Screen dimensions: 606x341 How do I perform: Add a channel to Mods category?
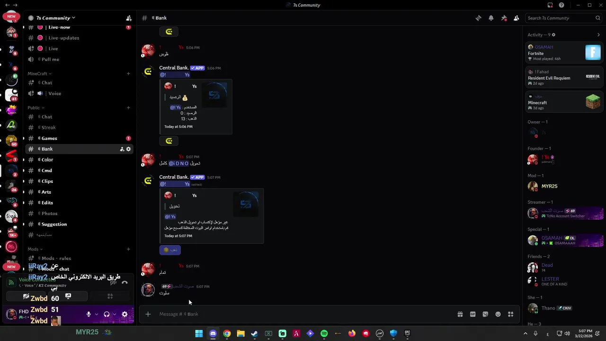128,249
